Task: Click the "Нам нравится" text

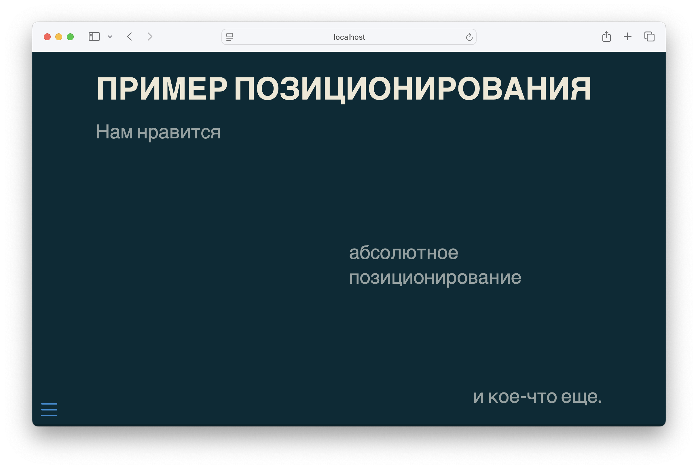Action: point(158,132)
